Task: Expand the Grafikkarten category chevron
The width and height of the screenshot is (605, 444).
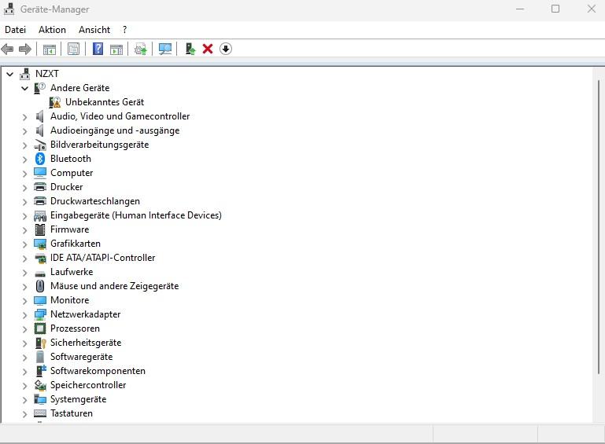Action: pyautogui.click(x=24, y=244)
